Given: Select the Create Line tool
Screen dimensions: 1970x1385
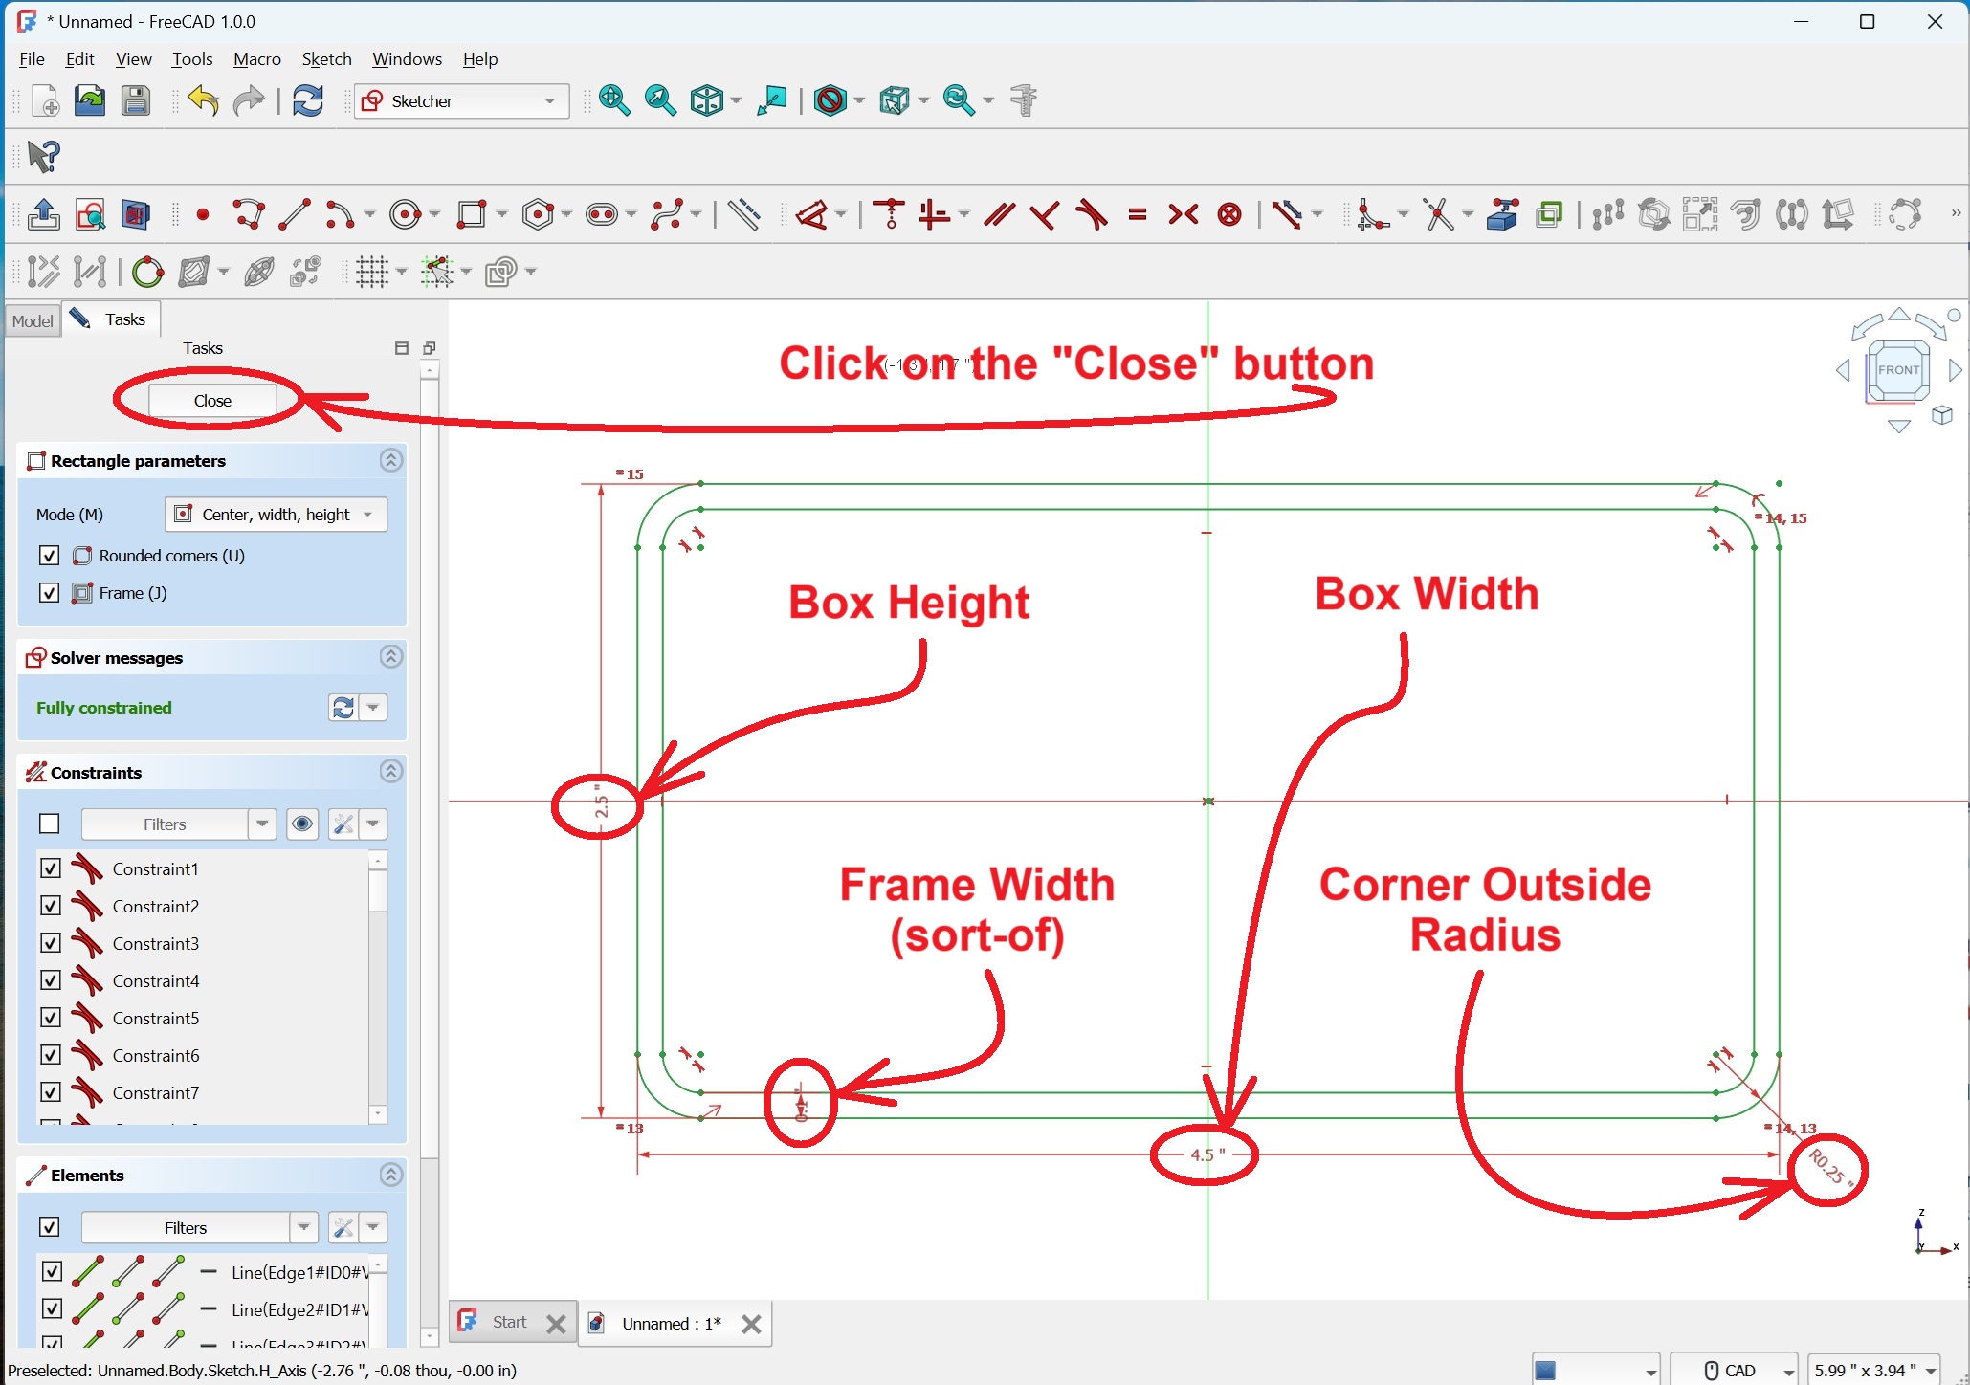Looking at the screenshot, I should tap(294, 214).
